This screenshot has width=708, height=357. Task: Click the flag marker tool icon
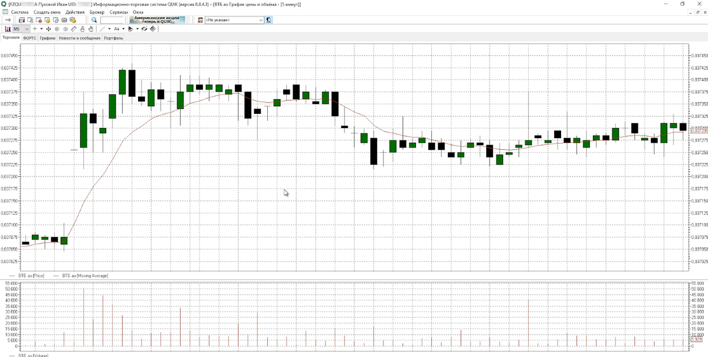tap(130, 28)
